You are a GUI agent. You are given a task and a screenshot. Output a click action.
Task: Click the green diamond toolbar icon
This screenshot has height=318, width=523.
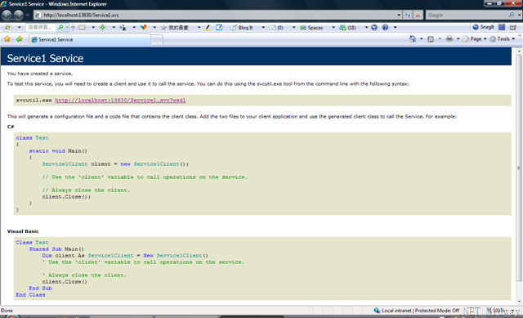pos(102,27)
